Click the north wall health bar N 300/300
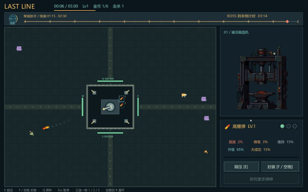 (x=110, y=81)
